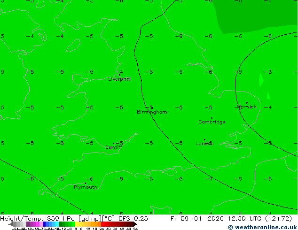298x230 pixels.
Task: Click the Plymouth location dot marker
Action: 85,184
